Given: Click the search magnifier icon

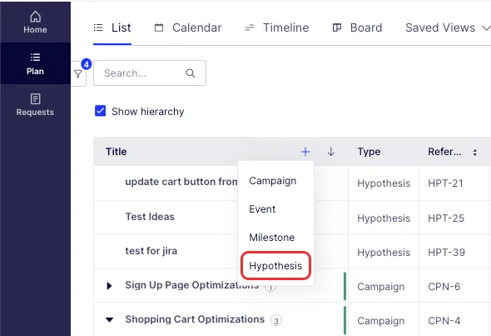Looking at the screenshot, I should (190, 73).
